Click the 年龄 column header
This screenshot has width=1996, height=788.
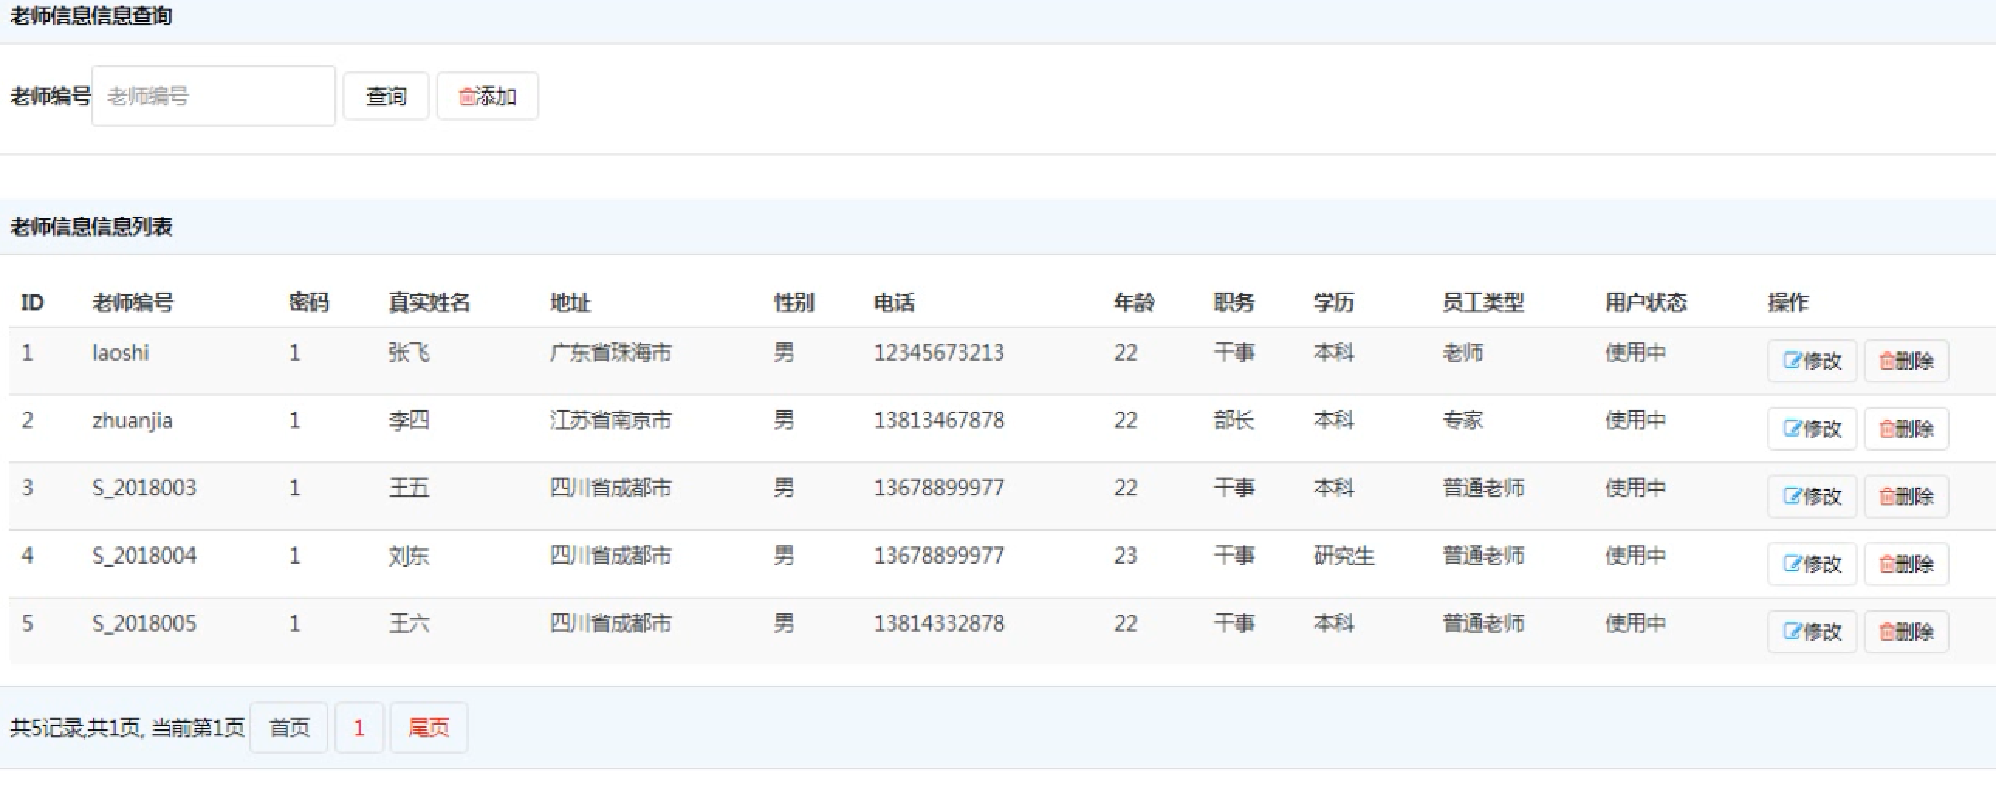(x=1134, y=302)
